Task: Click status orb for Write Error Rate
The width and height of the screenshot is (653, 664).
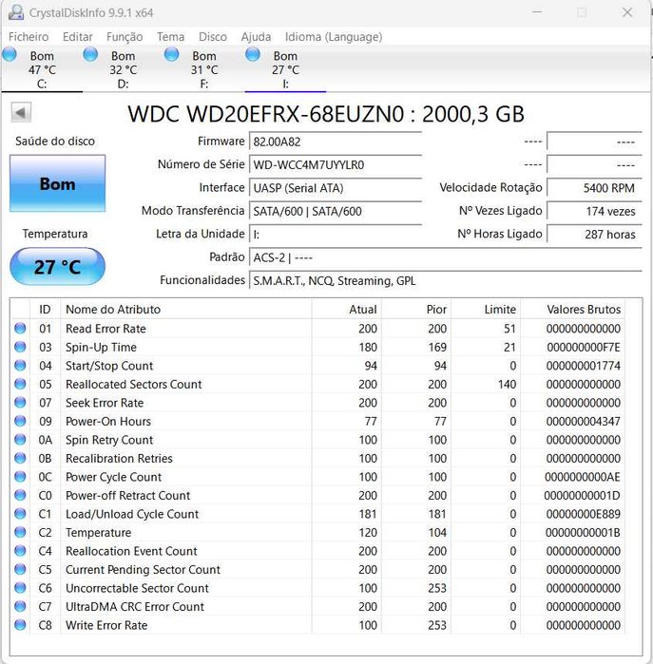Action: coord(20,625)
